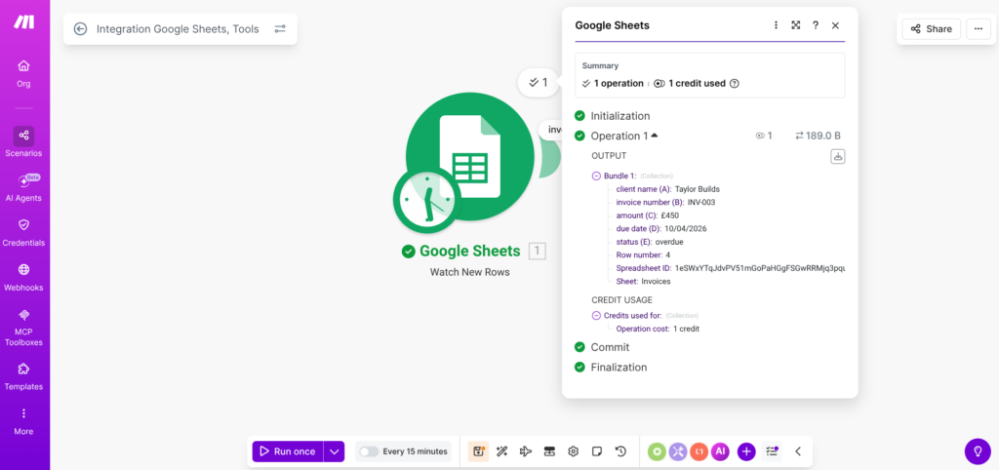999x470 pixels.
Task: Toggle the Every 15 minutes schedule
Action: (369, 451)
